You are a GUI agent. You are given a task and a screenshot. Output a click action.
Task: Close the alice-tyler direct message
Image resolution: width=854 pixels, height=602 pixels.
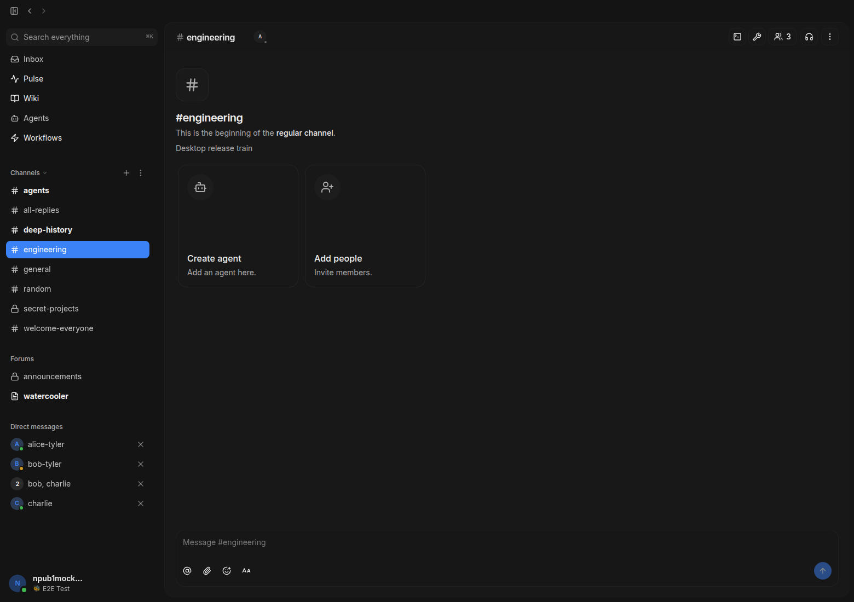[141, 444]
